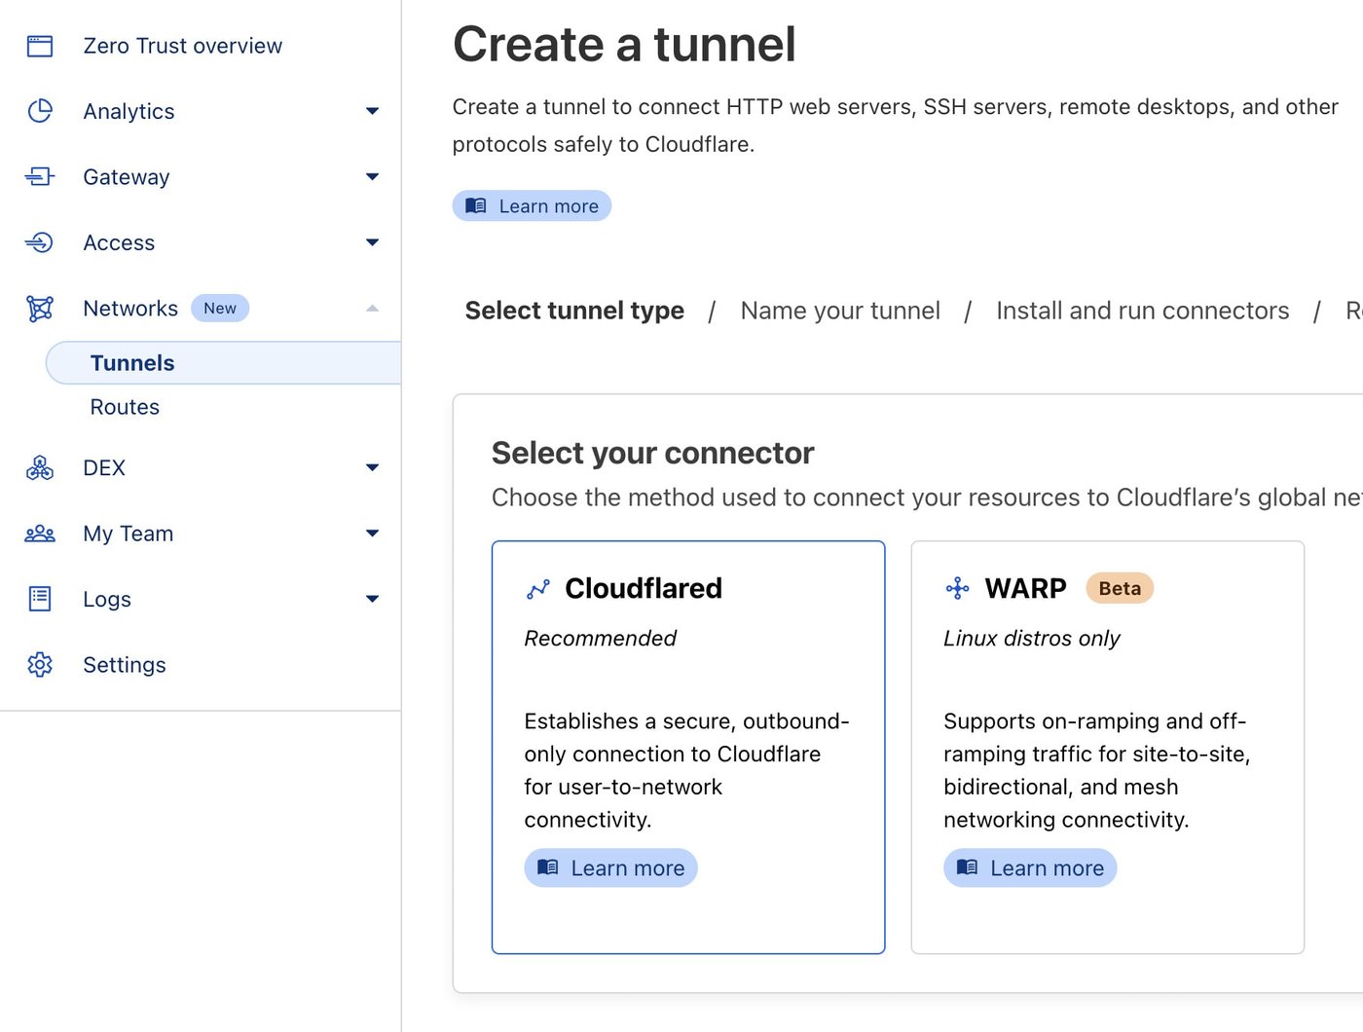This screenshot has width=1363, height=1032.
Task: Click the Settings gear icon
Action: click(40, 665)
